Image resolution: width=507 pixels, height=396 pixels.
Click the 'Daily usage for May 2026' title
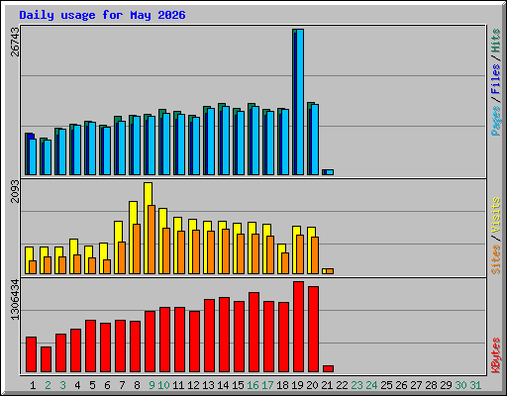(x=102, y=15)
